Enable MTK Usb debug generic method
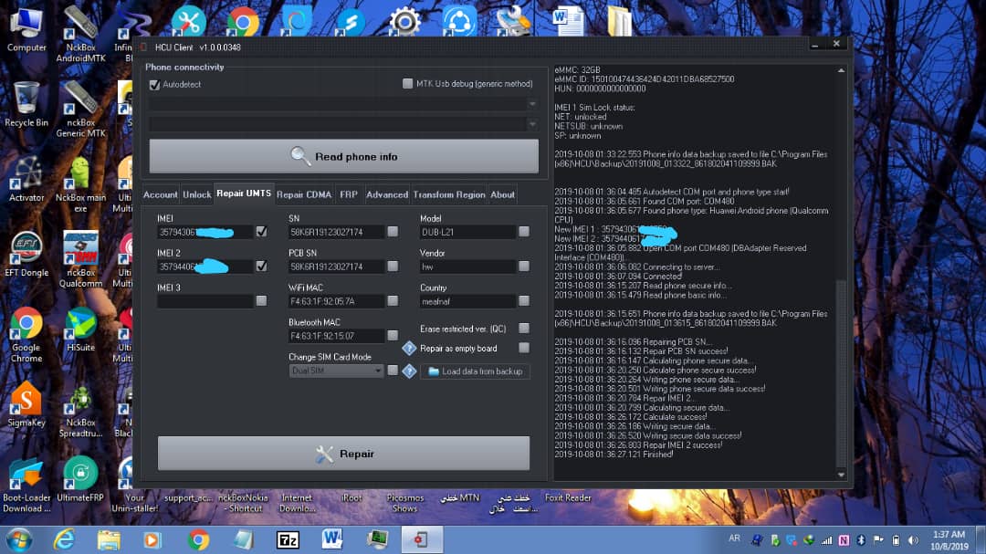This screenshot has height=554, width=986. [x=407, y=84]
